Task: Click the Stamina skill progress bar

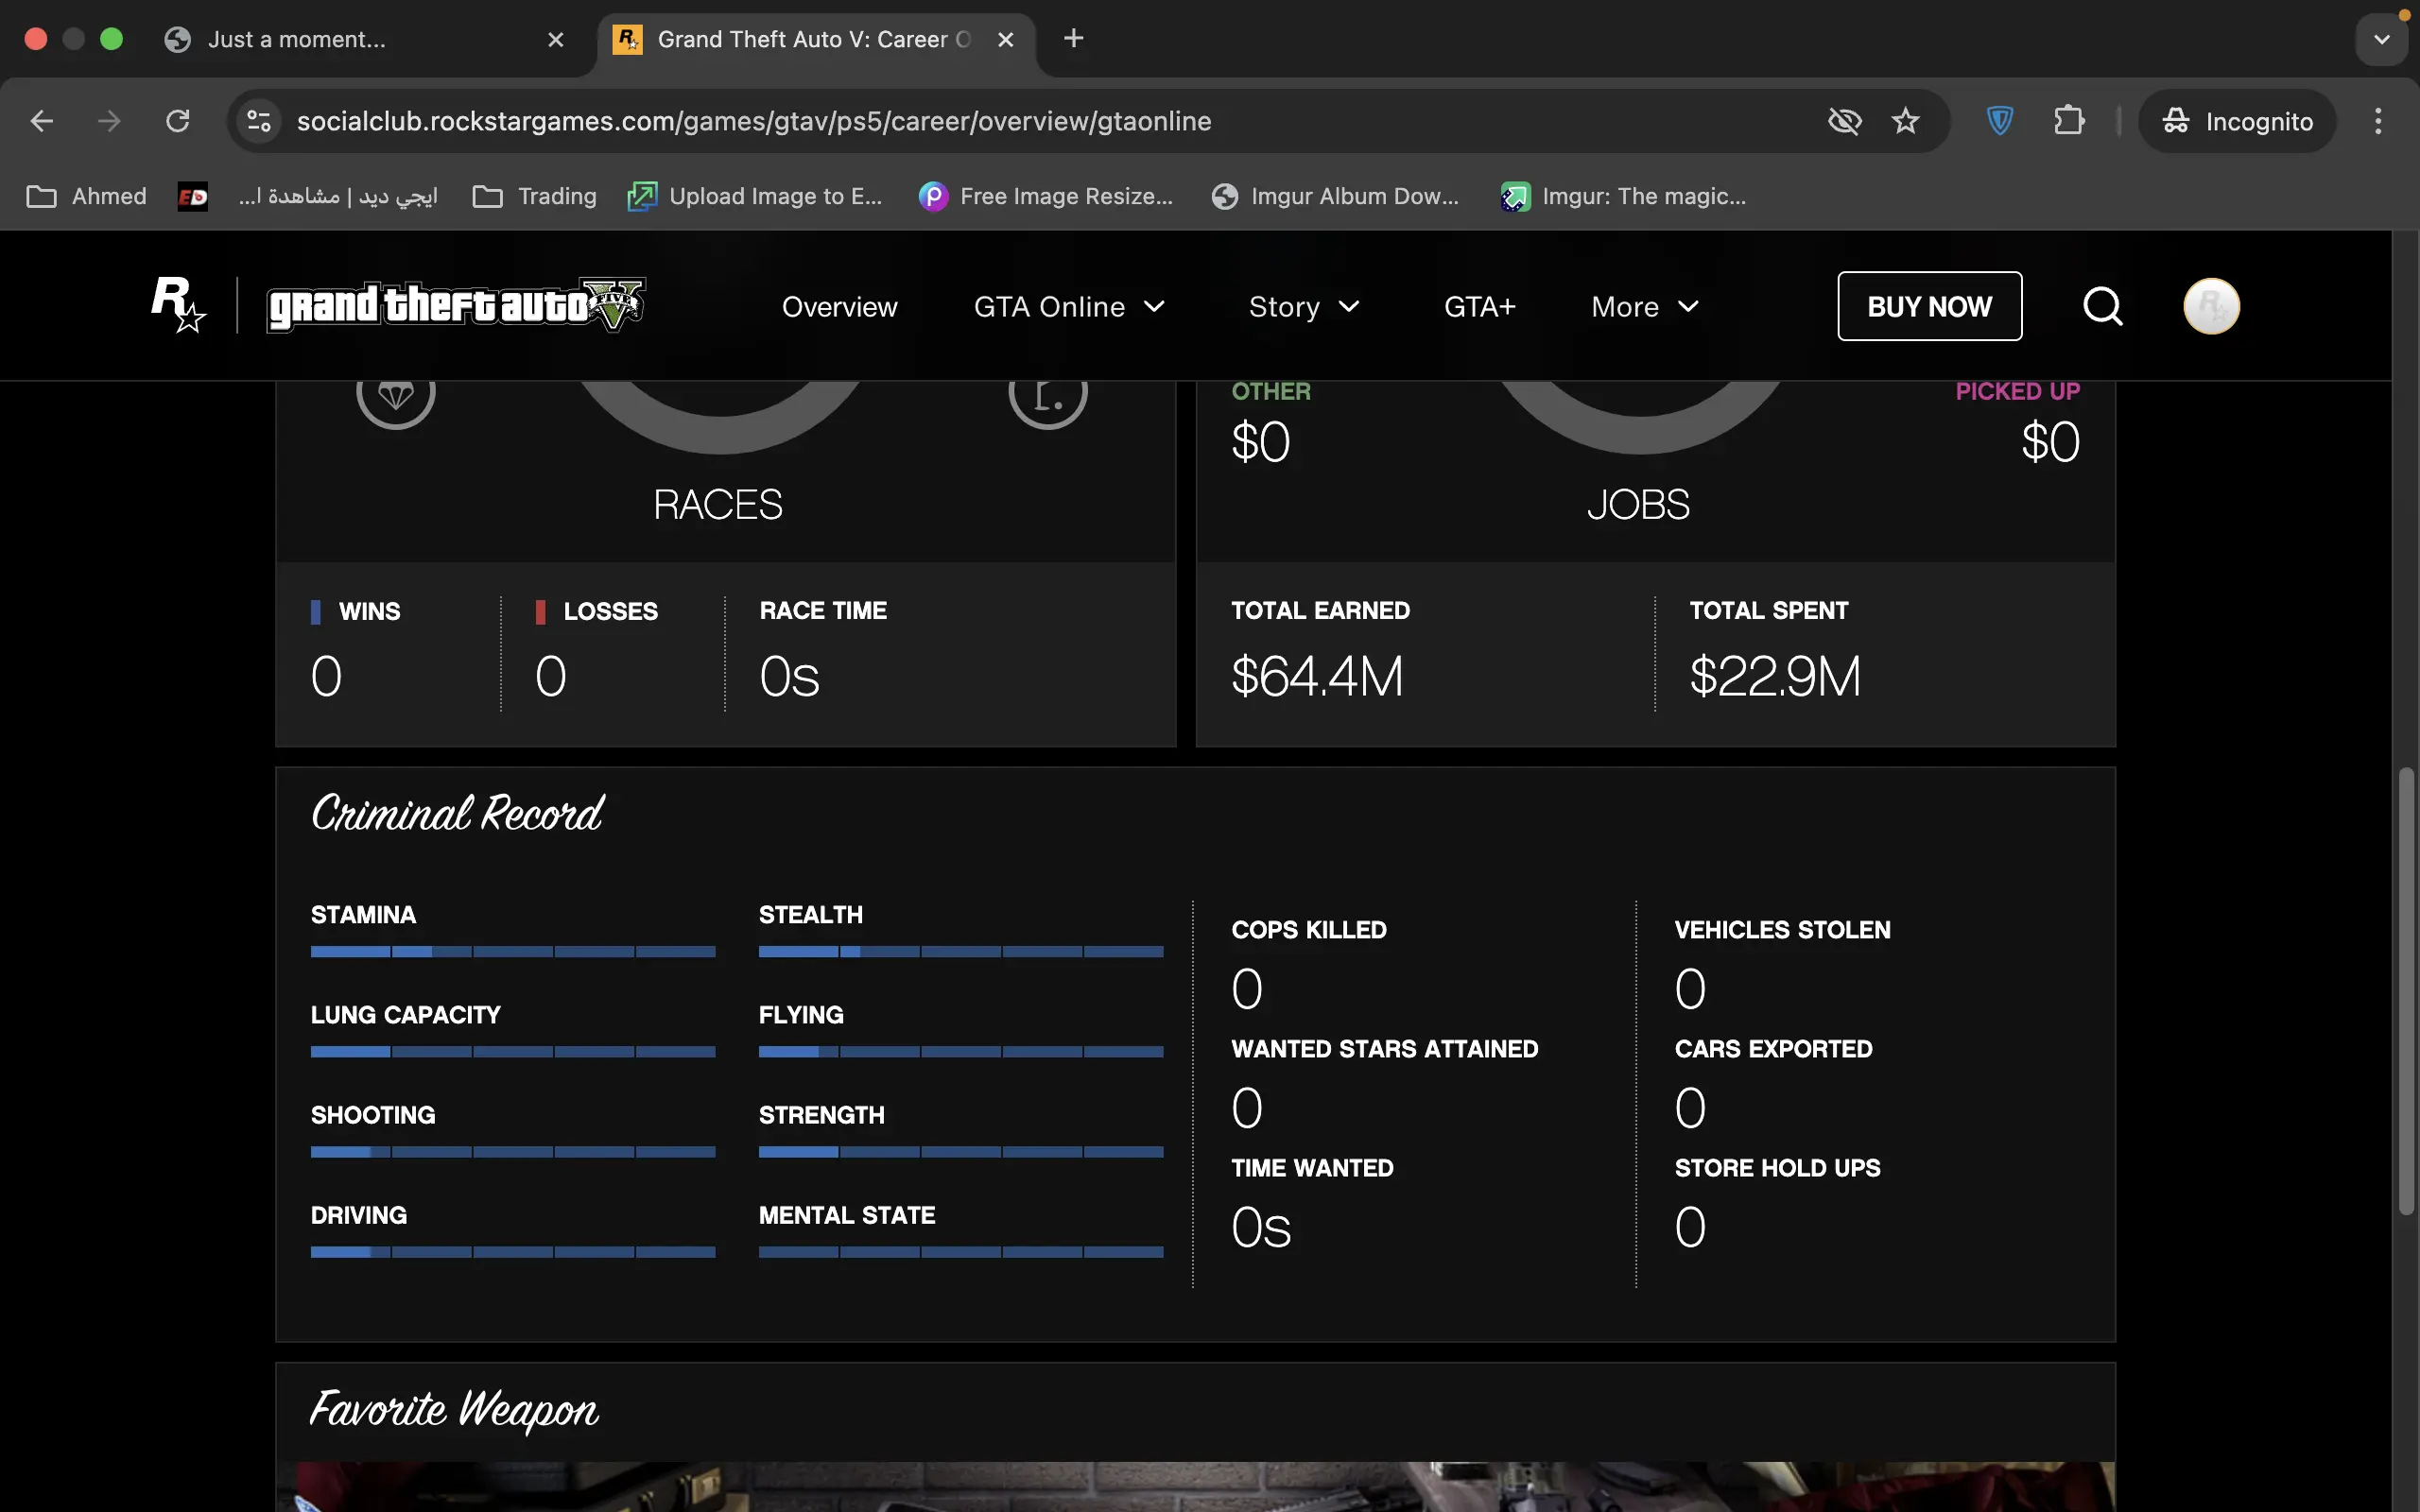Action: 512,951
